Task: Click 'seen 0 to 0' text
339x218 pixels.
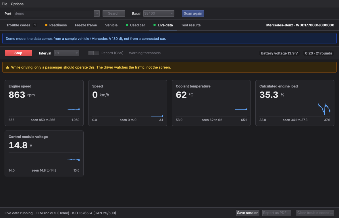Action: click(128, 120)
